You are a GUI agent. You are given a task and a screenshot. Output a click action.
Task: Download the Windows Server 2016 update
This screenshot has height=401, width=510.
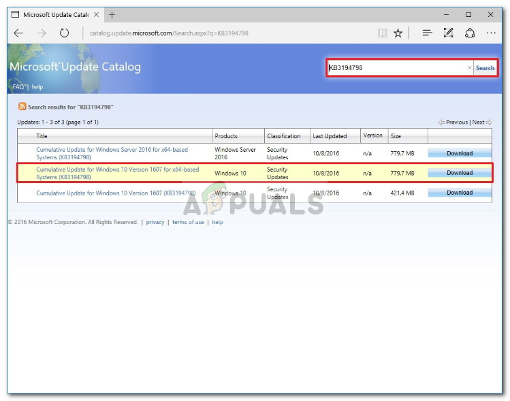coord(459,153)
